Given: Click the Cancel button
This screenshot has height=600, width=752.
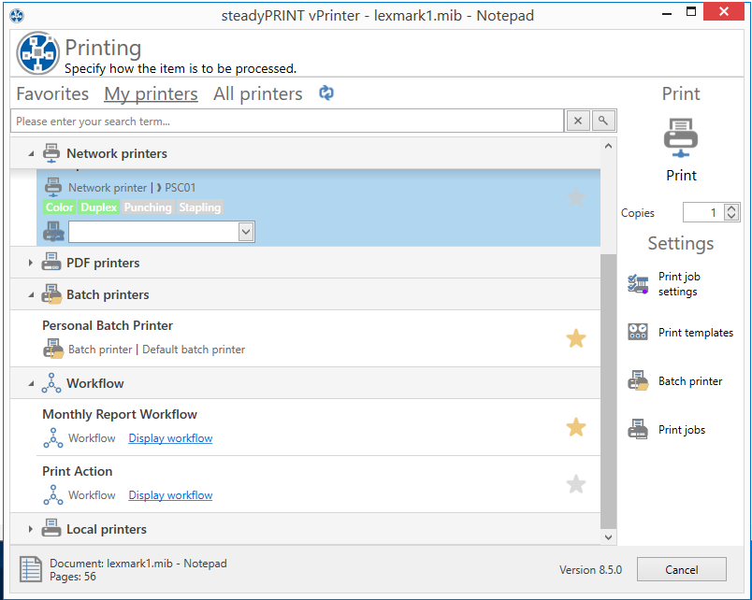Looking at the screenshot, I should point(681,569).
